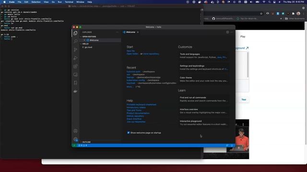Viewport: 307px width, 172px height.
Task: Click the clone repository link
Action: (152, 54)
